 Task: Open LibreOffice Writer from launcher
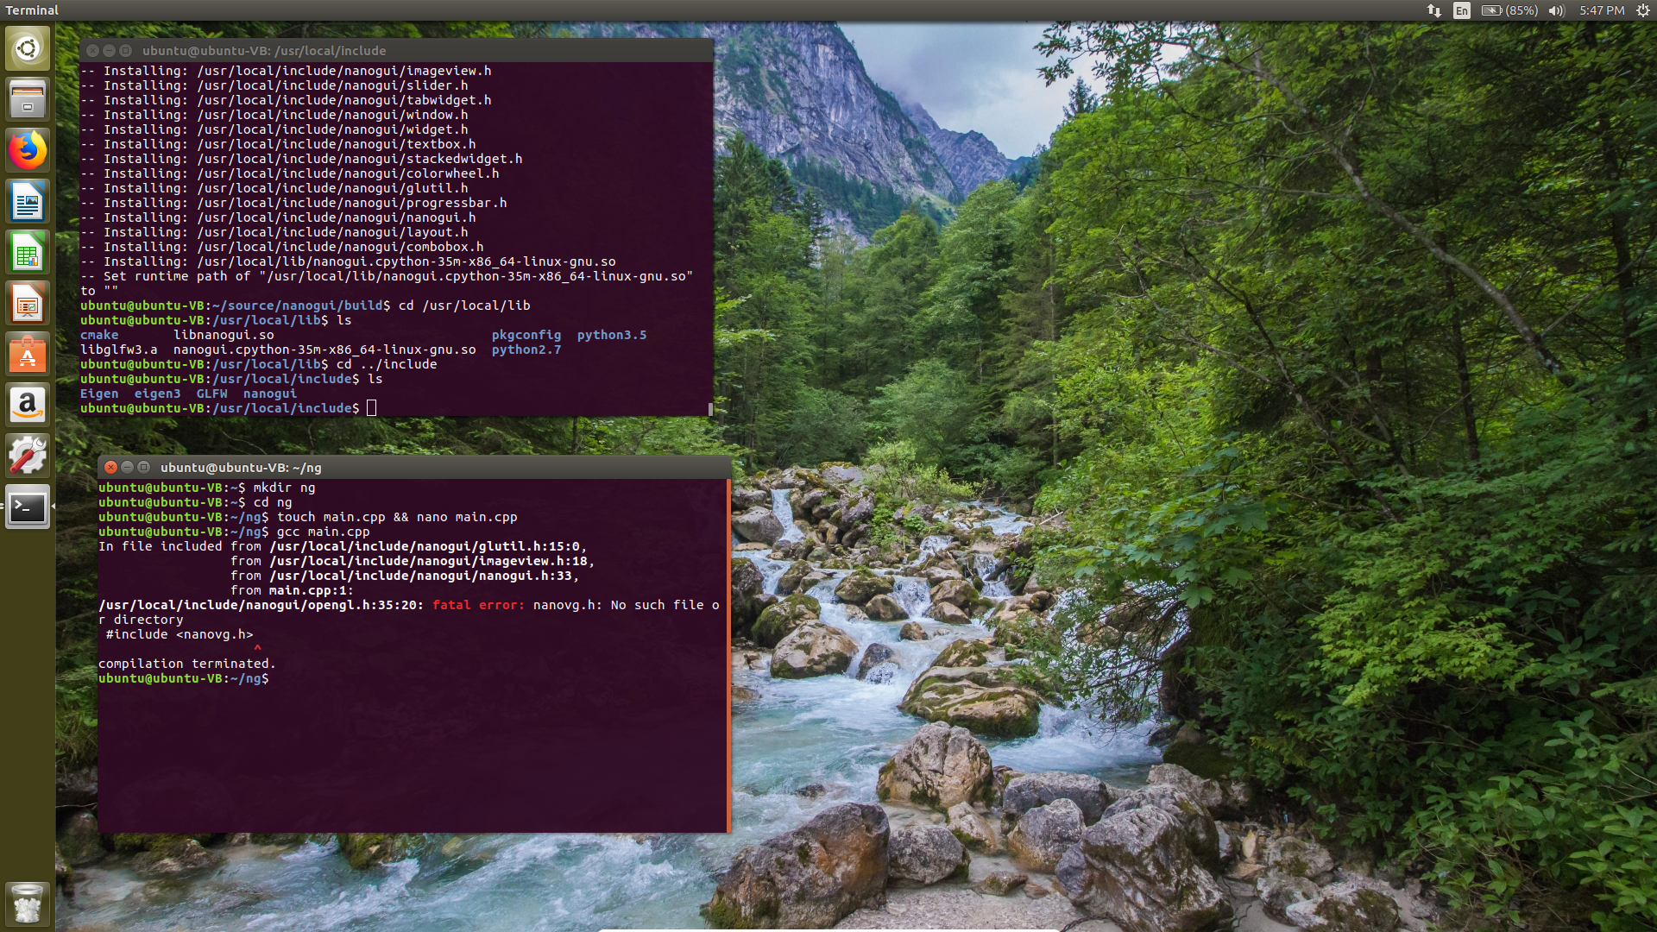point(28,201)
